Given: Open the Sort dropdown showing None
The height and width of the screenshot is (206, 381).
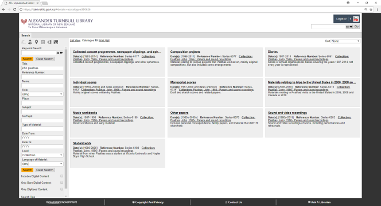Looking at the screenshot, I should pos(345,41).
